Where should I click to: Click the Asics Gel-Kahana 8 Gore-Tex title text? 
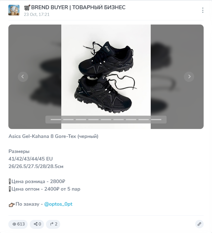[53, 136]
